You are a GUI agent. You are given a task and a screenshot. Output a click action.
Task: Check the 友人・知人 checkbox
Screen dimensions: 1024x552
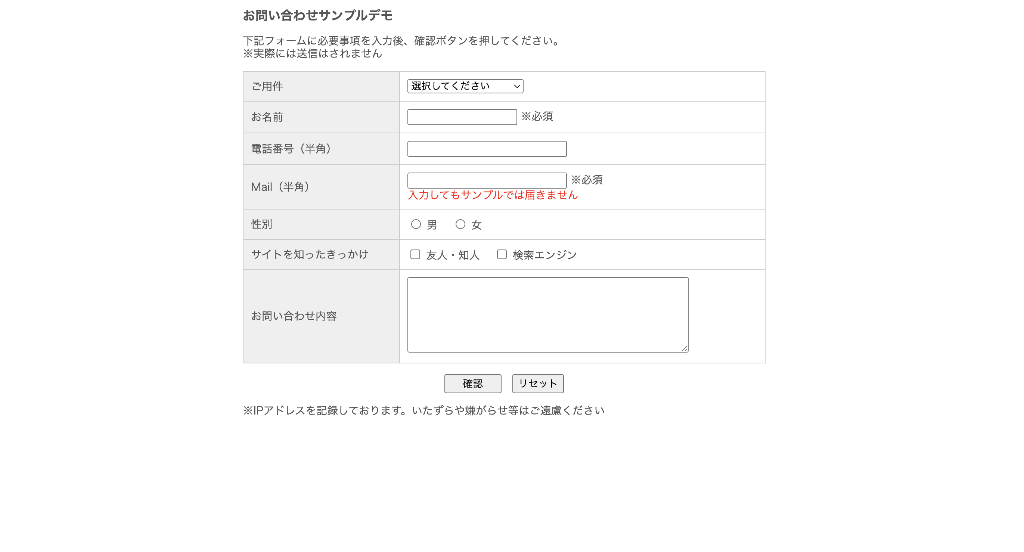coord(416,255)
